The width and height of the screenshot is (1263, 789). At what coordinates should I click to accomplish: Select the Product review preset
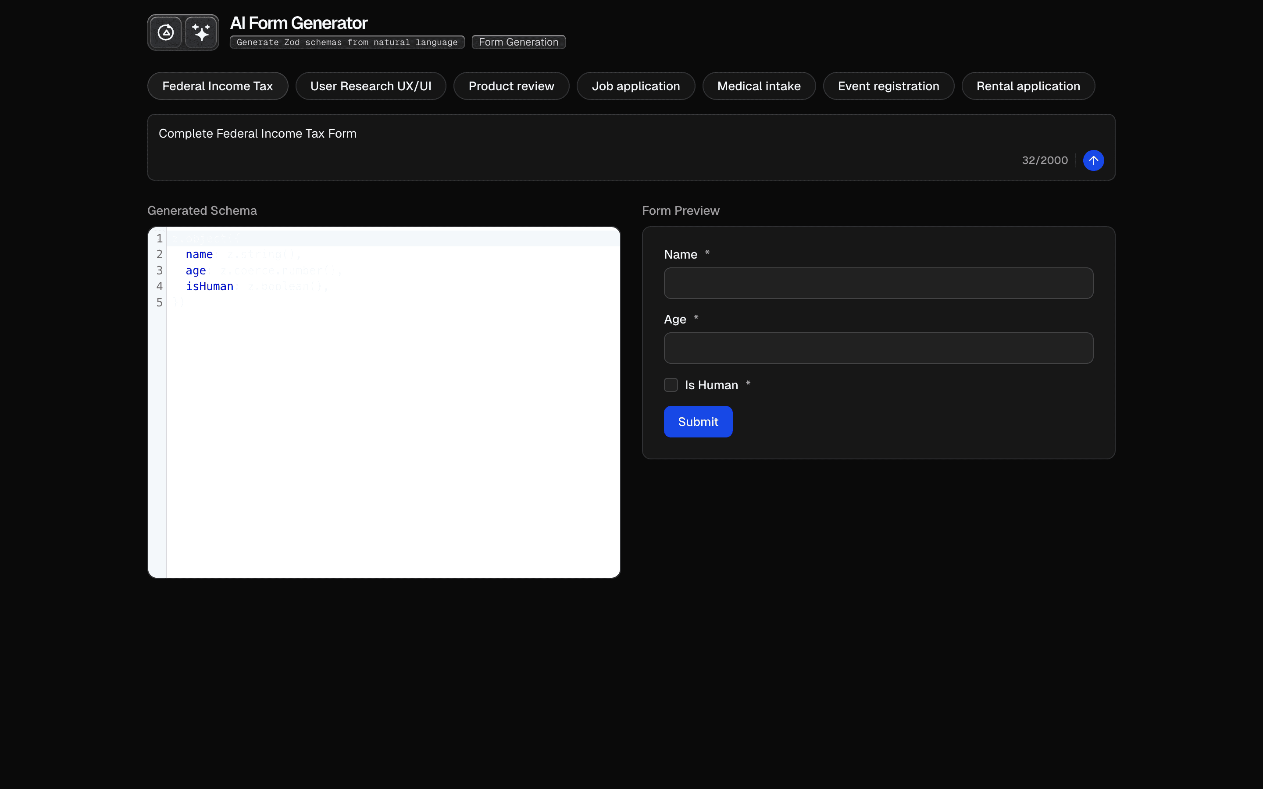pos(511,85)
